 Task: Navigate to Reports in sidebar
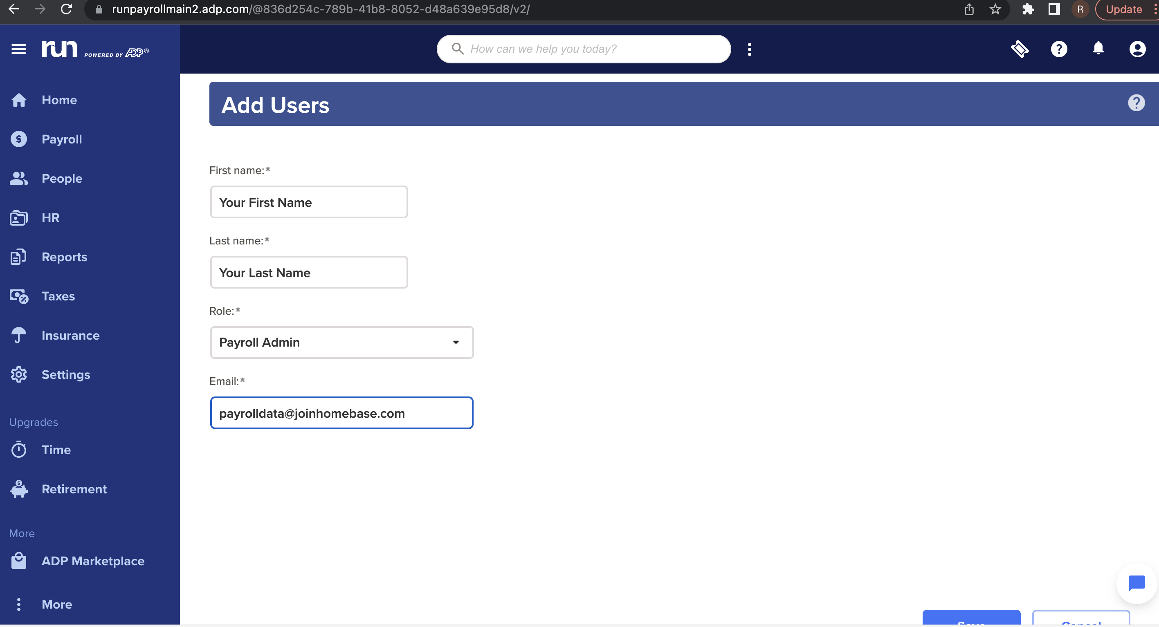pos(64,257)
